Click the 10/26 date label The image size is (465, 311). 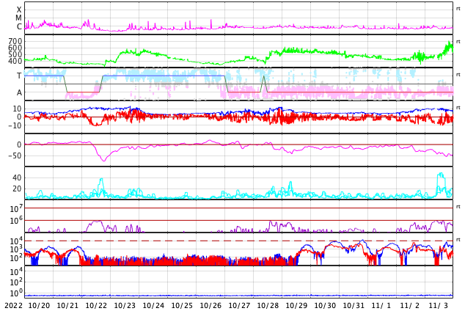coord(210,305)
